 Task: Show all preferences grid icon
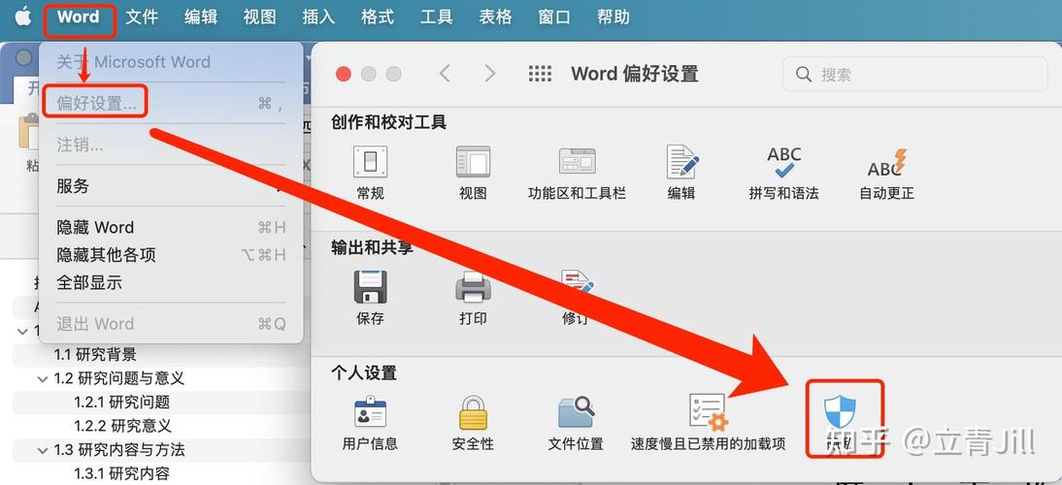540,74
